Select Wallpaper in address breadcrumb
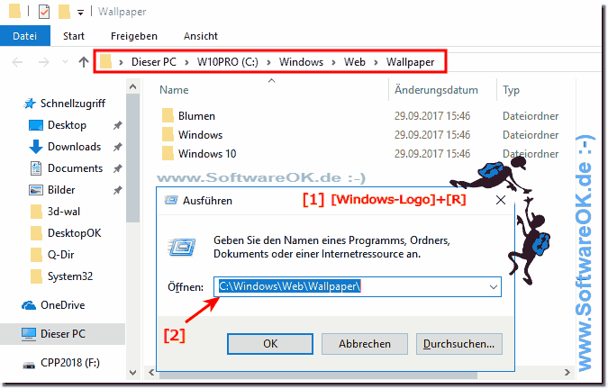 [x=410, y=62]
